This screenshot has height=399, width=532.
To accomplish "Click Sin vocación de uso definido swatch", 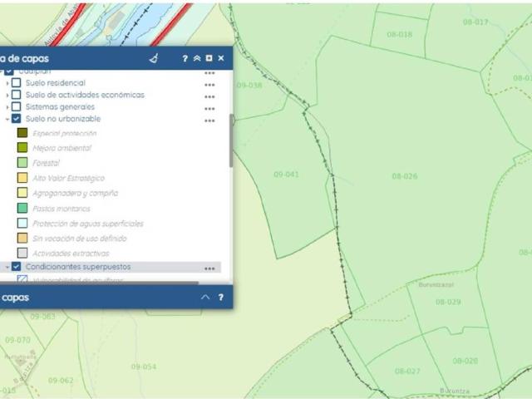I will [x=22, y=238].
